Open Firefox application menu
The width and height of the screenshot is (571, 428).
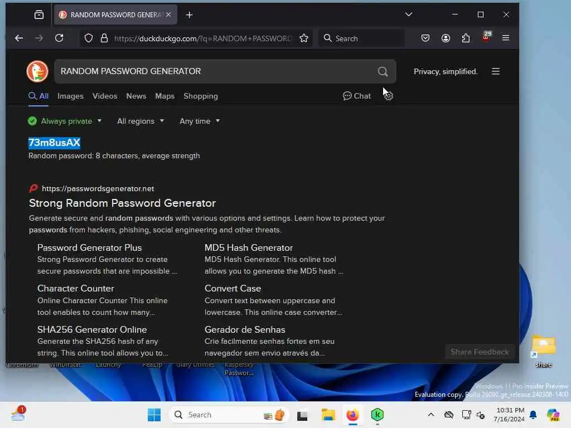pos(506,38)
